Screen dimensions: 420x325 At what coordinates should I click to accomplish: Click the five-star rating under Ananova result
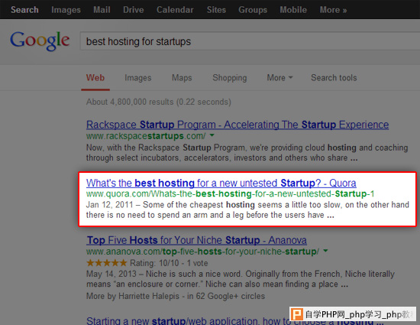tap(107, 263)
